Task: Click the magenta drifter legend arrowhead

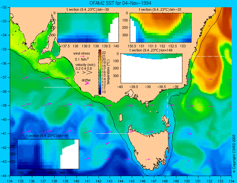Action: pos(87,83)
